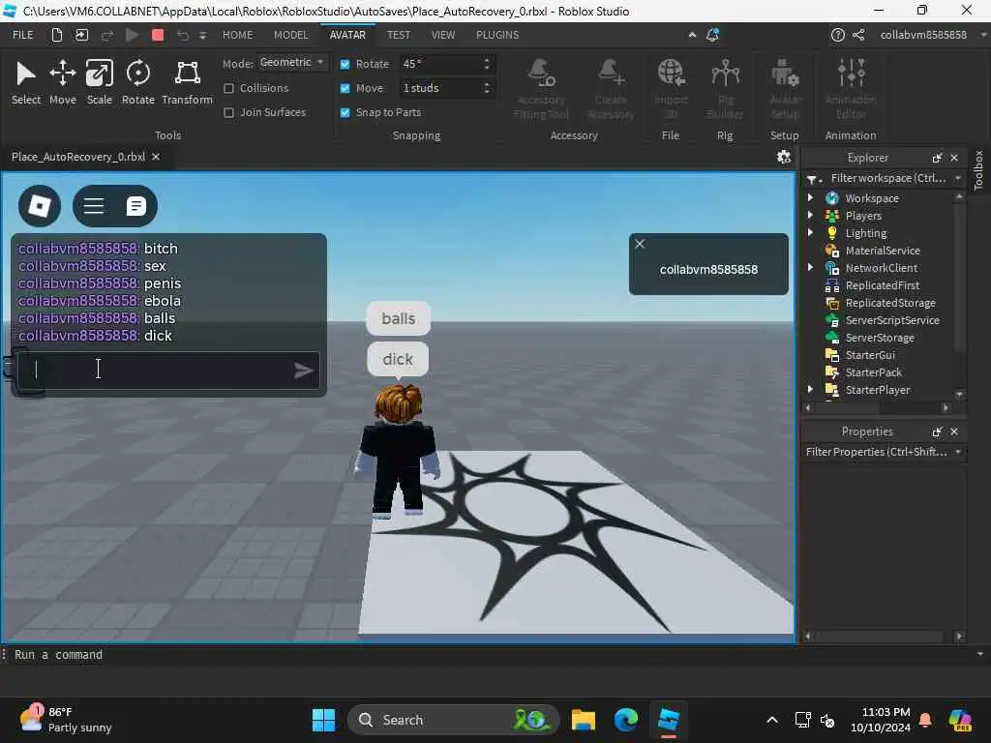Activate the Transform tool
The width and height of the screenshot is (991, 743).
click(x=187, y=82)
